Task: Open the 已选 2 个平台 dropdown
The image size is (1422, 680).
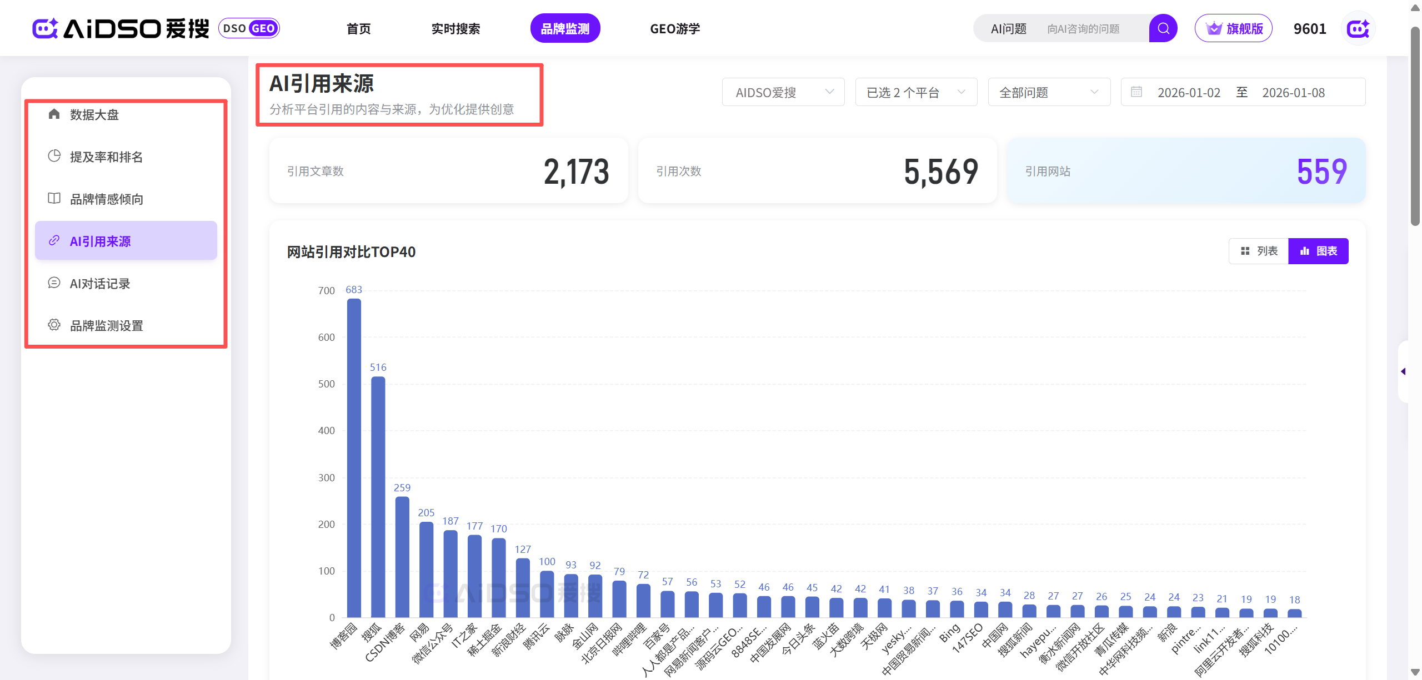Action: click(x=915, y=92)
